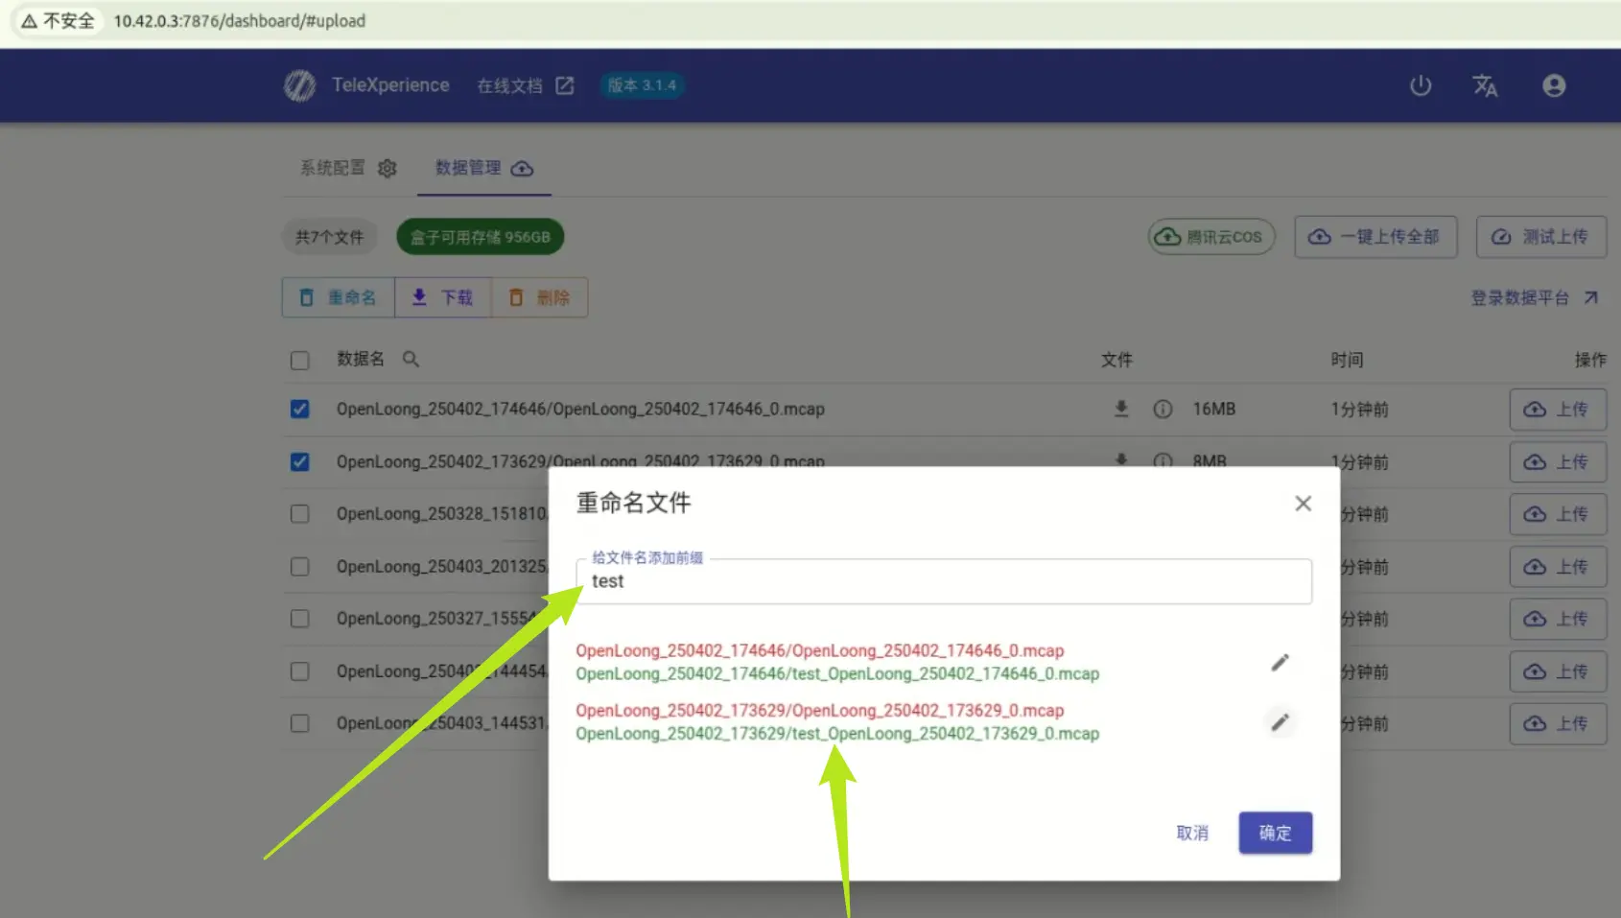Click the browser address bar URL

coord(239,20)
